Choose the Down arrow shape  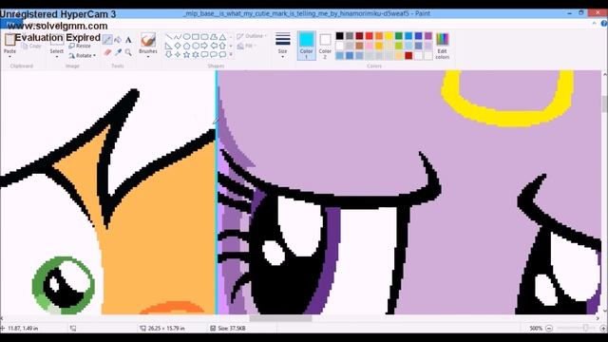pyautogui.click(x=169, y=55)
